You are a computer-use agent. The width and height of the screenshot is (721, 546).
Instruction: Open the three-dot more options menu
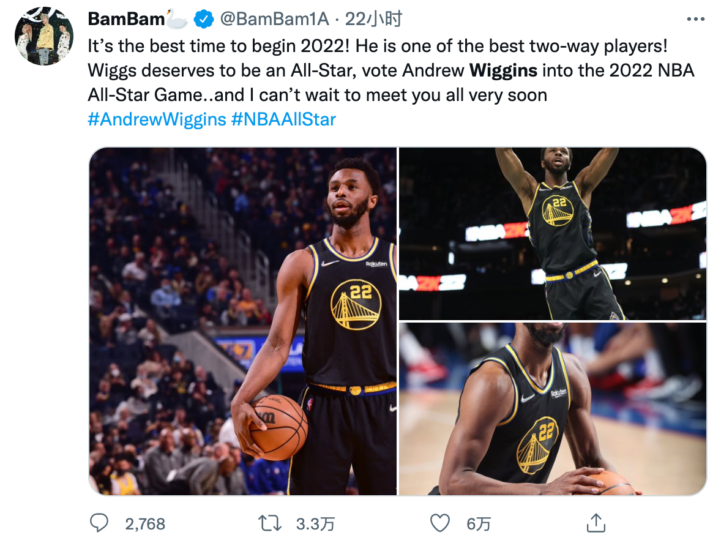[x=696, y=20]
